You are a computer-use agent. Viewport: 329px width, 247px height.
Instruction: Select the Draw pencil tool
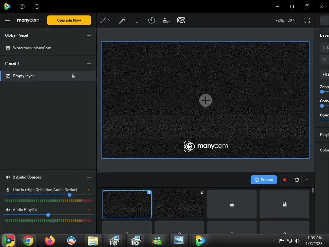pos(103,20)
